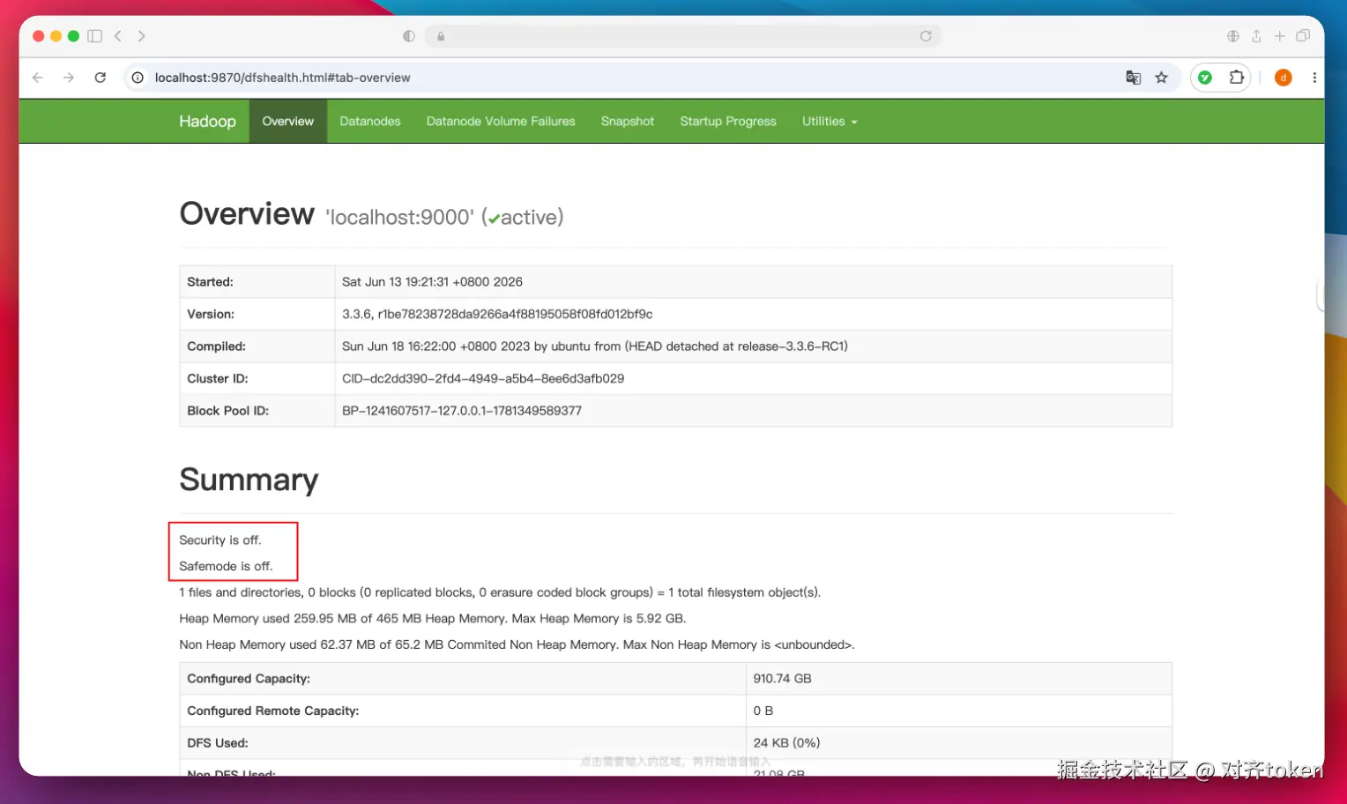1347x804 pixels.
Task: Click the Configured Remote Capacity label
Action: coord(273,711)
